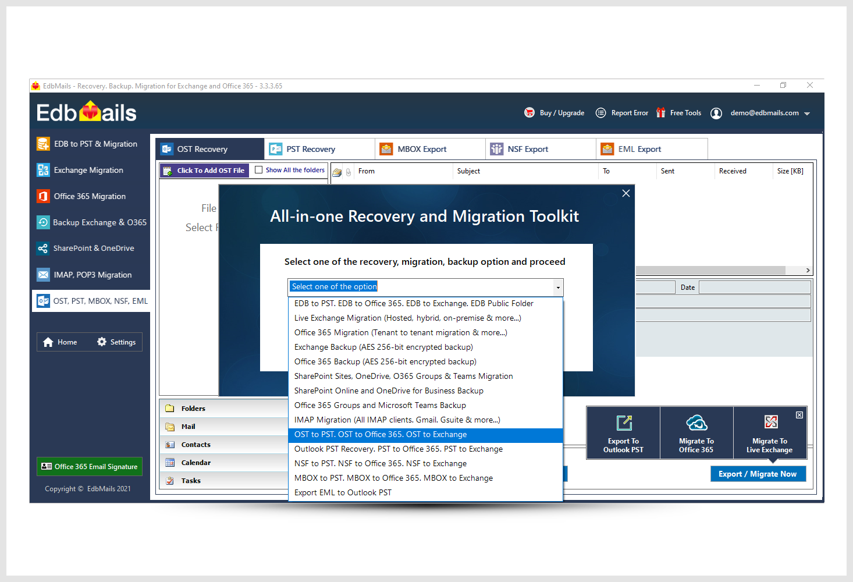
Task: Select Migrate To Live Exchange icon
Action: pyautogui.click(x=771, y=422)
